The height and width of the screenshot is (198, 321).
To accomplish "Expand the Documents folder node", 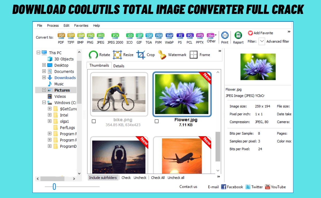I will tap(44, 71).
